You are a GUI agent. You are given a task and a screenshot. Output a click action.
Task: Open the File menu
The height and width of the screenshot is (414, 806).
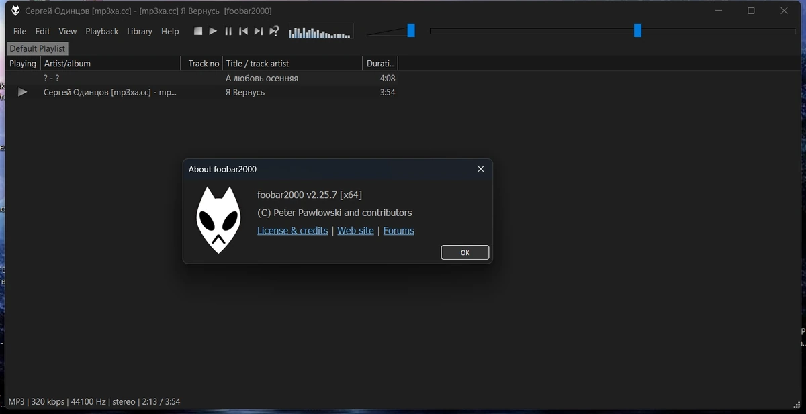tap(19, 31)
